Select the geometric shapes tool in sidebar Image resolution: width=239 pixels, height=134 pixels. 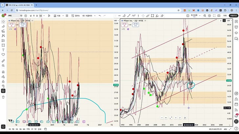(3, 45)
